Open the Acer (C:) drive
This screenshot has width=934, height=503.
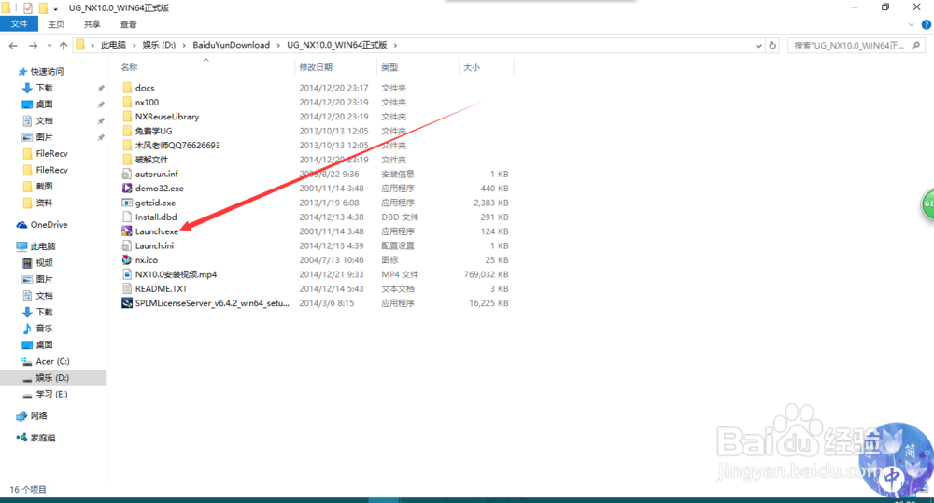click(x=52, y=361)
